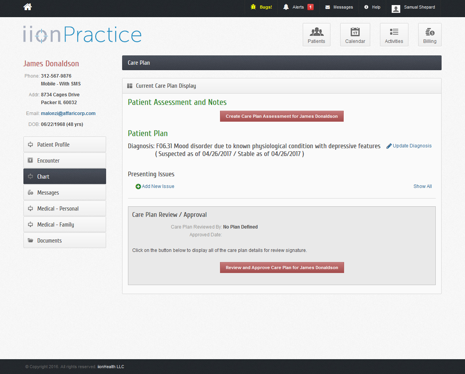Viewport: 465px width, 374px height.
Task: Open the Calendar section
Action: click(355, 35)
